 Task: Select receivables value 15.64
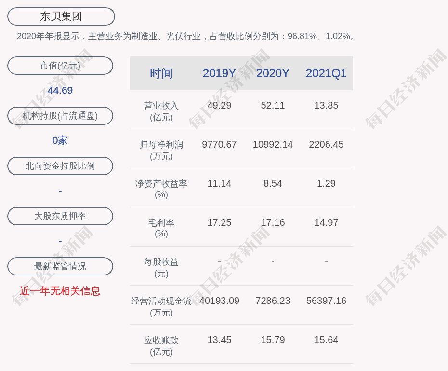pyautogui.click(x=326, y=340)
